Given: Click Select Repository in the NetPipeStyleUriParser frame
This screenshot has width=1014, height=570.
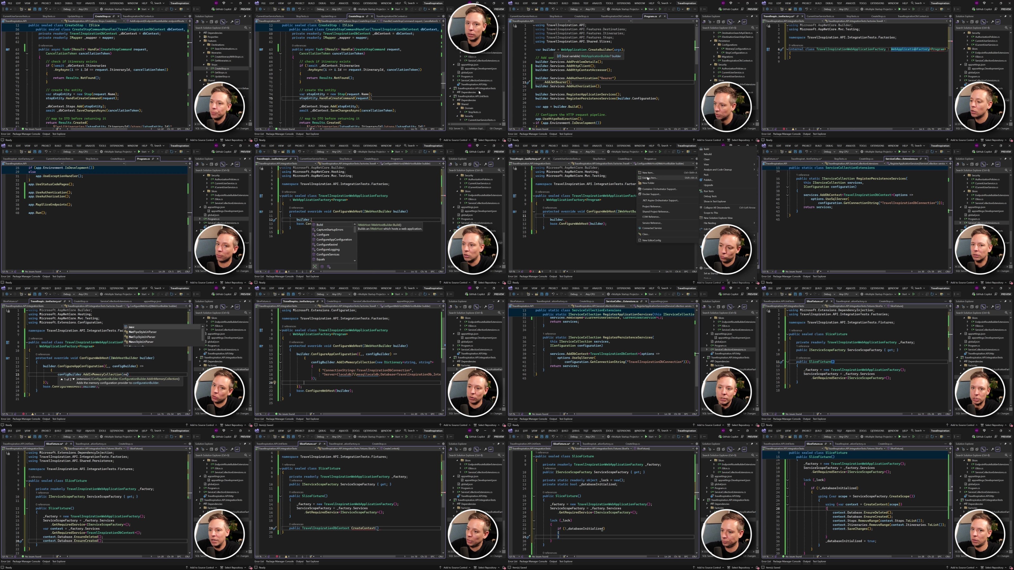Looking at the screenshot, I should tap(234, 425).
